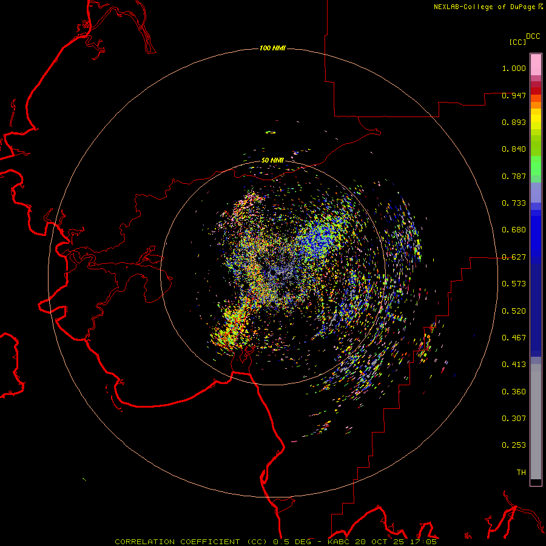546x546 pixels.
Task: Click the 0.307 color scale value
Action: tap(514, 419)
